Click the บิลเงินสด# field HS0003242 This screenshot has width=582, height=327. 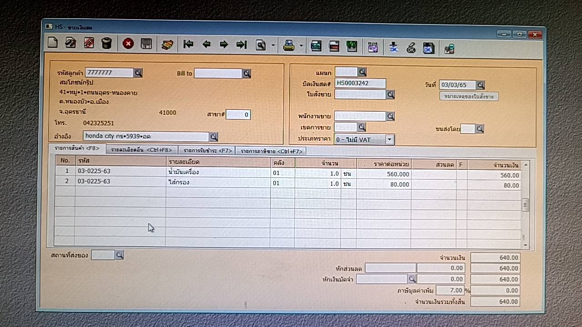tap(360, 83)
